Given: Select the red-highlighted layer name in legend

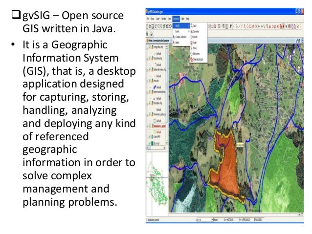Looking at the screenshot, I should (159, 126).
